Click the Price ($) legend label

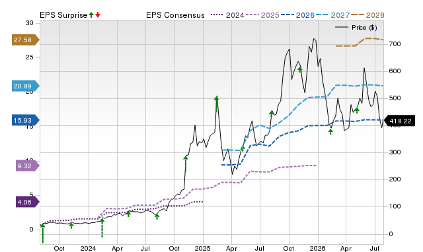pos(364,28)
